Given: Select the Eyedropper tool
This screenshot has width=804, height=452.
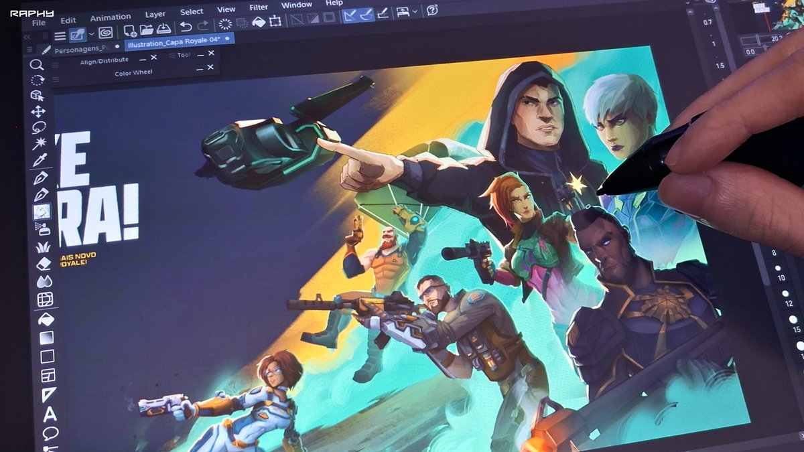Looking at the screenshot, I should (x=40, y=161).
